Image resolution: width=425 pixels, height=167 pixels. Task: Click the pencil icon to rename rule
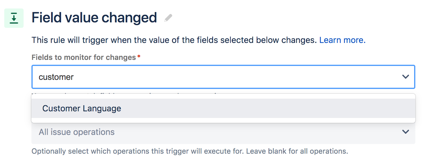pos(168,18)
